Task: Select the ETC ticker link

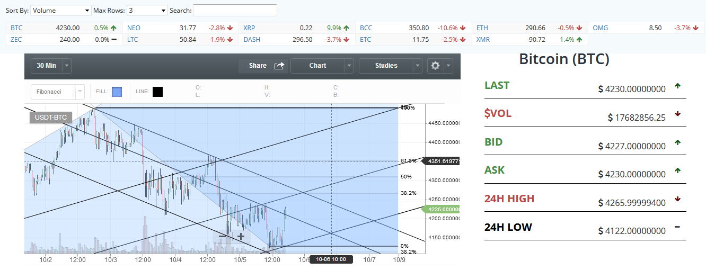Action: point(366,40)
